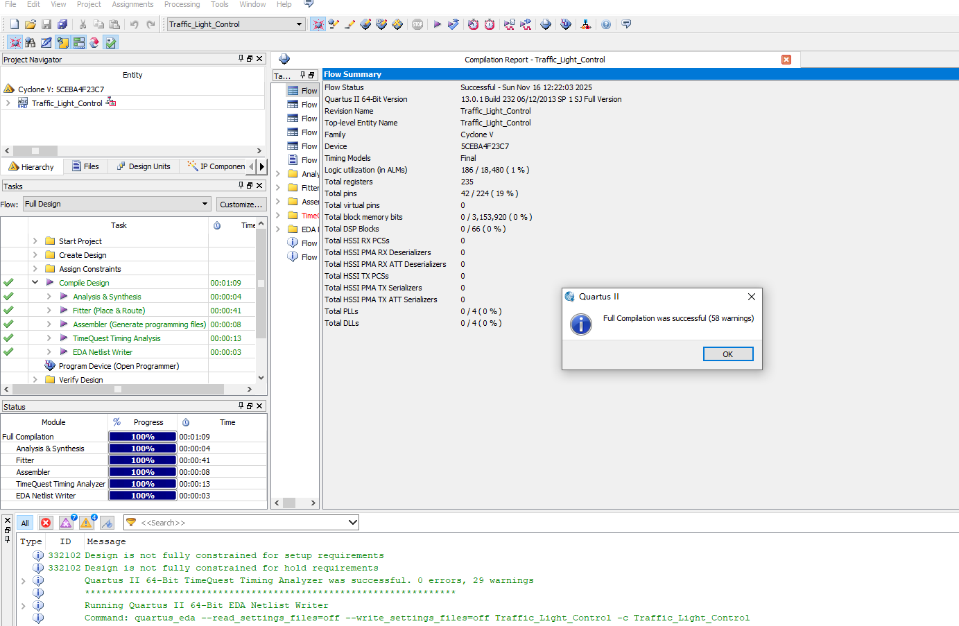Screen dimensions: 959x626
Task: Click the Save All icon
Action: [62, 24]
